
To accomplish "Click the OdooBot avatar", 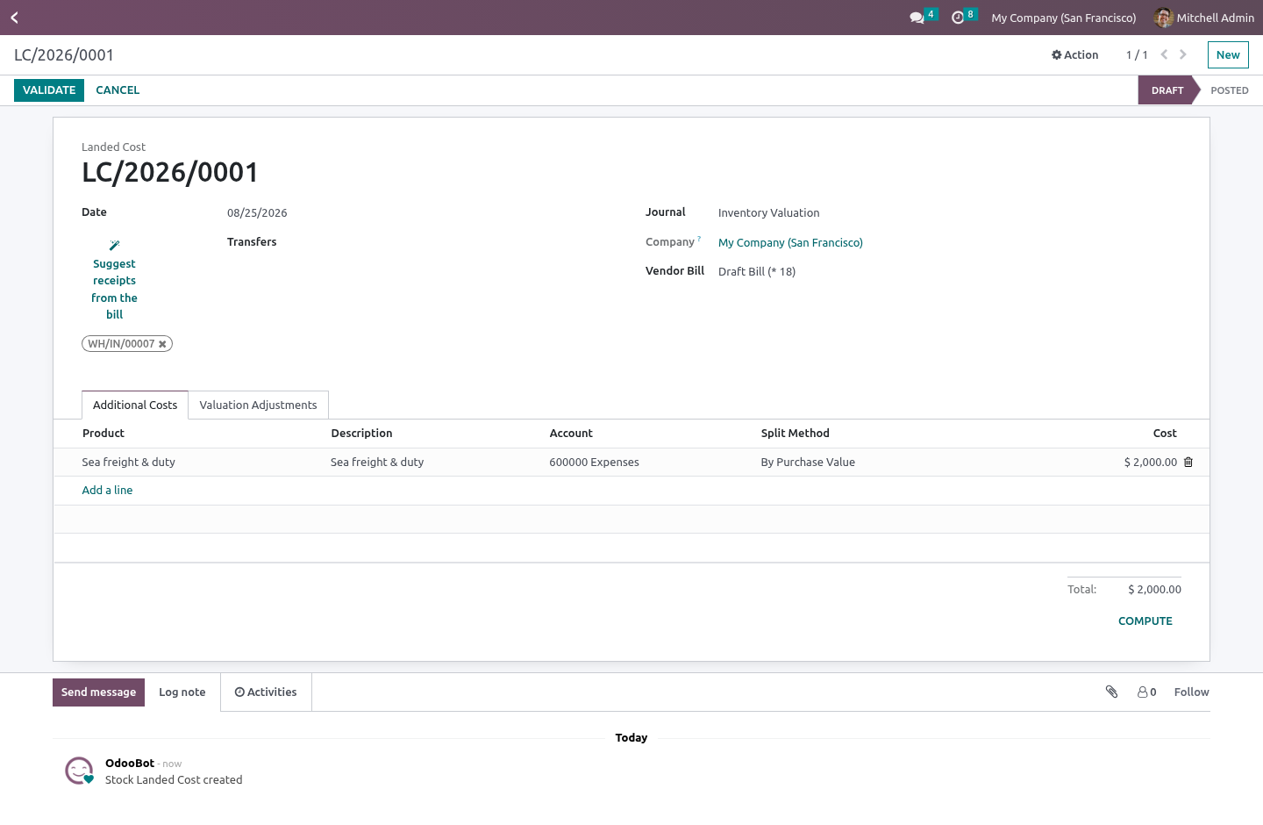I will pos(80,771).
